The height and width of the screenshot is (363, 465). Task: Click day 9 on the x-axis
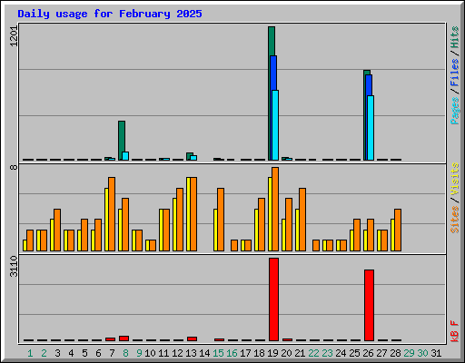139,353
